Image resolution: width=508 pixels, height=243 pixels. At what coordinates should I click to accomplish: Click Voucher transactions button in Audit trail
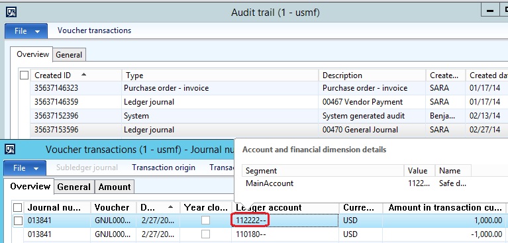(x=94, y=30)
